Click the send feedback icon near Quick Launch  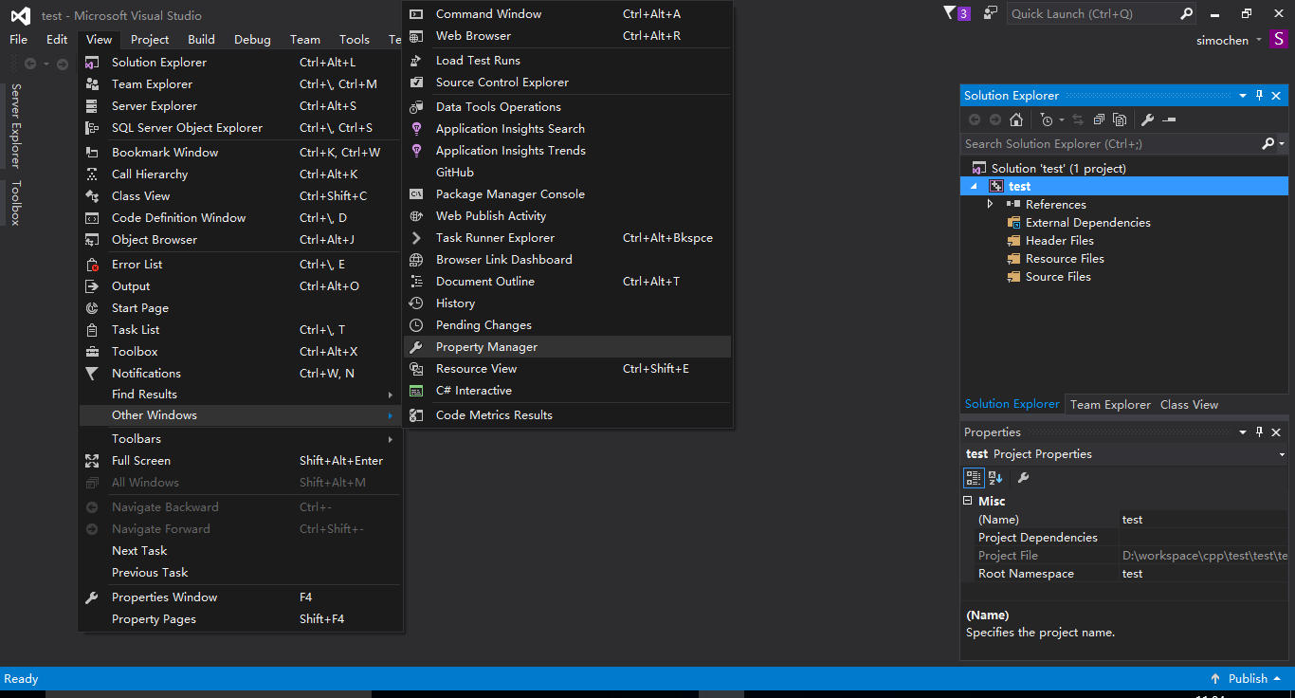[x=991, y=13]
